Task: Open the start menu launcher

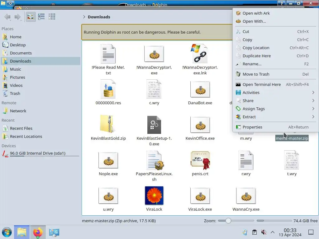Action: tap(7, 232)
